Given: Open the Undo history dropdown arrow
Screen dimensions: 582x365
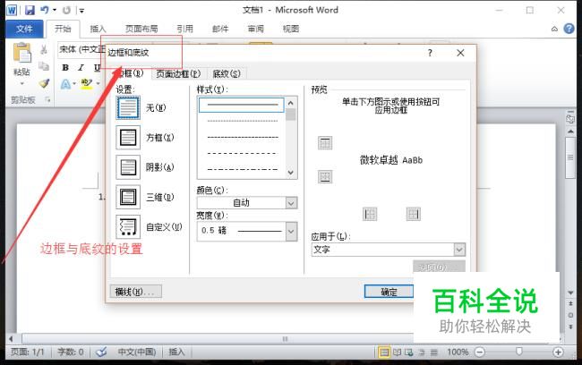Looking at the screenshot, I should click(x=55, y=10).
